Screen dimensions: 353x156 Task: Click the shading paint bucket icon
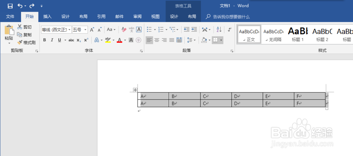click(x=204, y=40)
